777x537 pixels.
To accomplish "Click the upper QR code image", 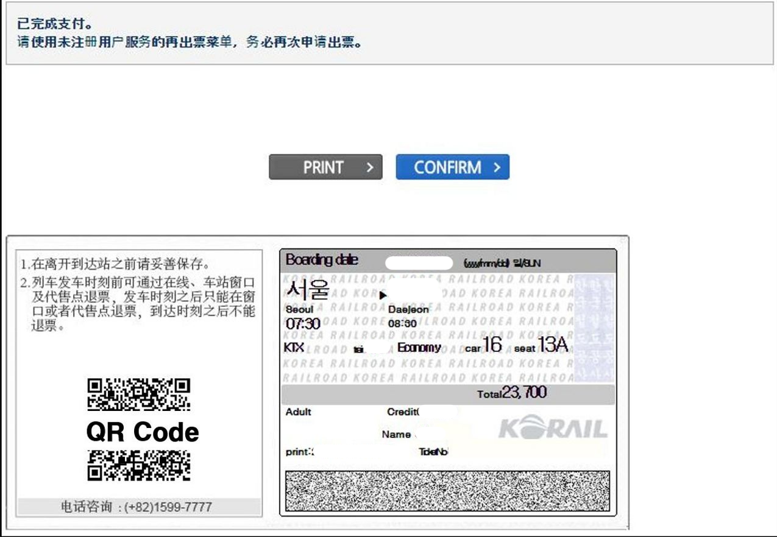I will click(139, 394).
